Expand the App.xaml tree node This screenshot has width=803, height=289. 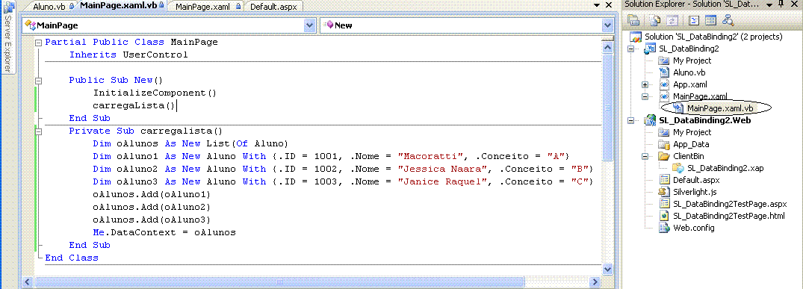[x=645, y=84]
